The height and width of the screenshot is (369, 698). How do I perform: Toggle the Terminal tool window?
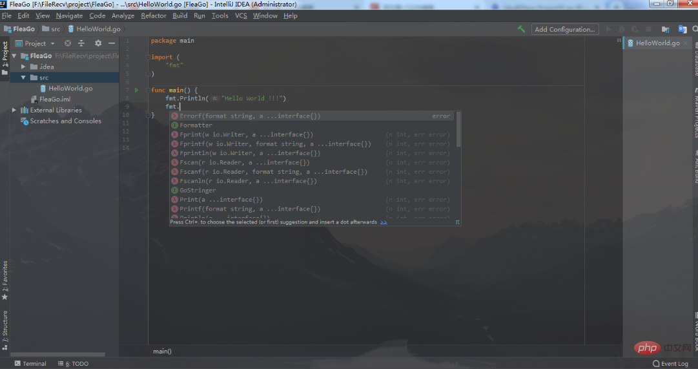point(30,364)
